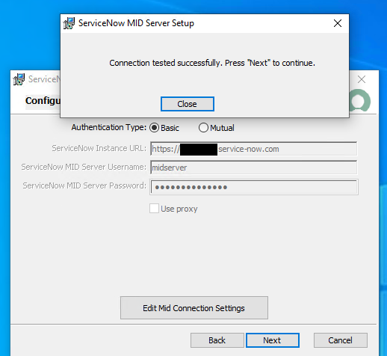Image resolution: width=387 pixels, height=356 pixels.
Task: Continue with the Next button
Action: 273,340
